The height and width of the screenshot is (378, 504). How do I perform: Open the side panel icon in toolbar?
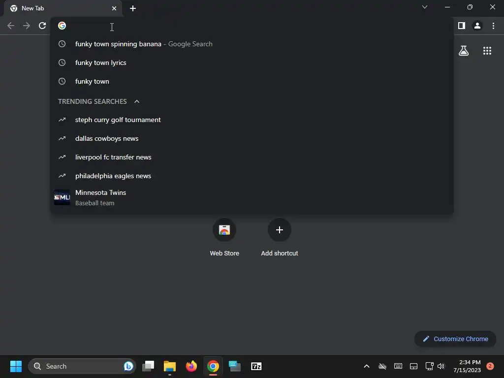[x=462, y=26]
